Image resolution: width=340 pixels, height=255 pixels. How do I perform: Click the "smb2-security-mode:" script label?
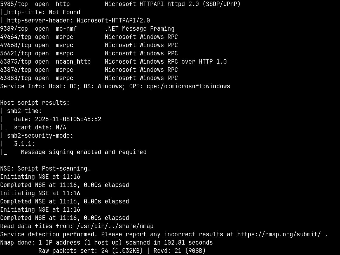point(40,136)
